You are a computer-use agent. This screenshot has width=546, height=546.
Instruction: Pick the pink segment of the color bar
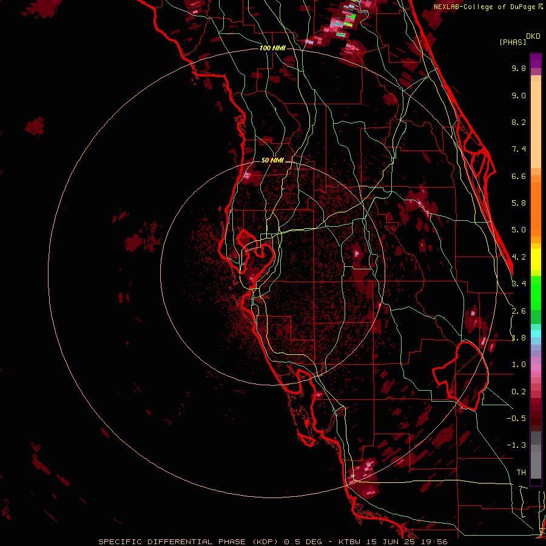click(536, 368)
